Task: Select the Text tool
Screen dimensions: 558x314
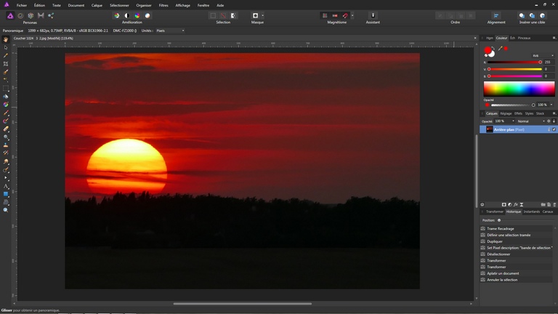Action: [x=6, y=186]
